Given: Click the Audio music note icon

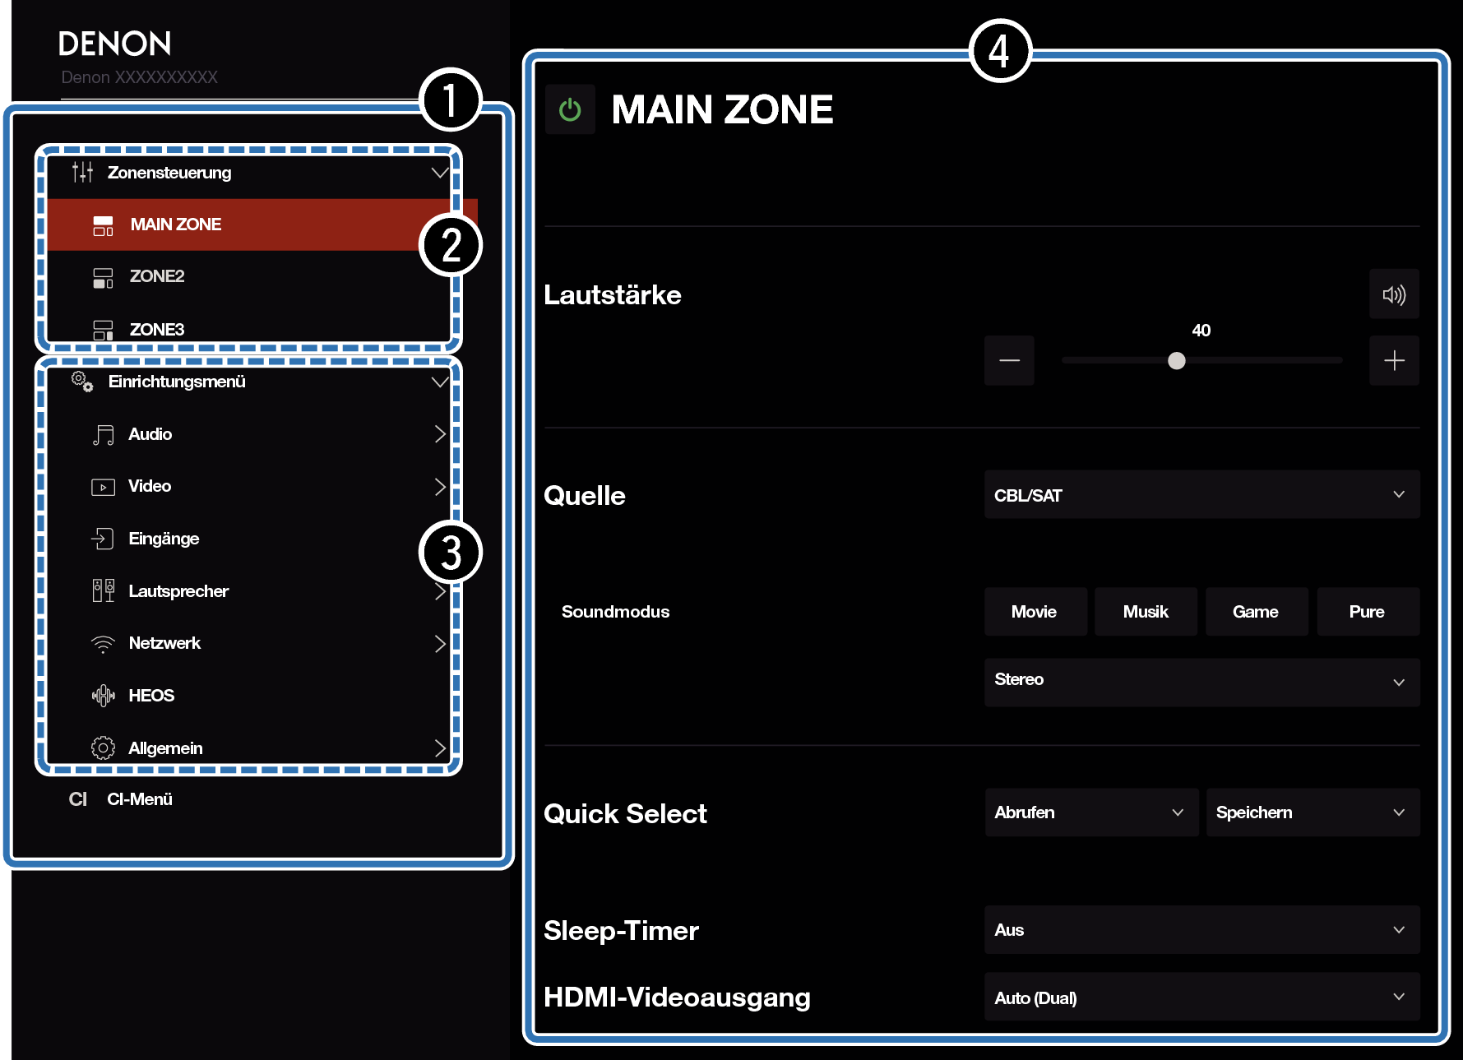Looking at the screenshot, I should 103,435.
